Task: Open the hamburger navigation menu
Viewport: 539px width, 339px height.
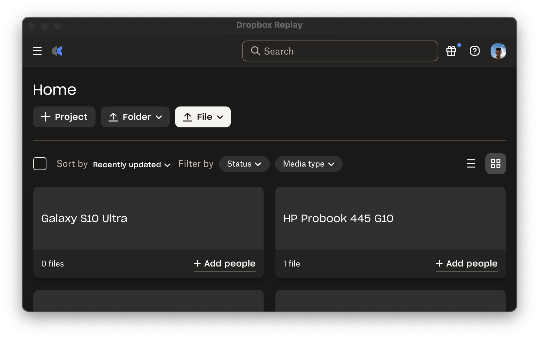Action: click(x=37, y=51)
